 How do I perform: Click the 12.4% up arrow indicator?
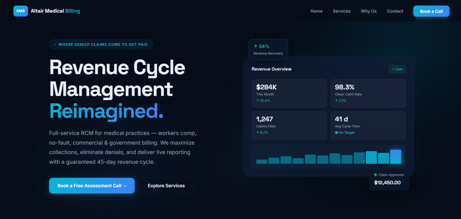[x=258, y=101]
